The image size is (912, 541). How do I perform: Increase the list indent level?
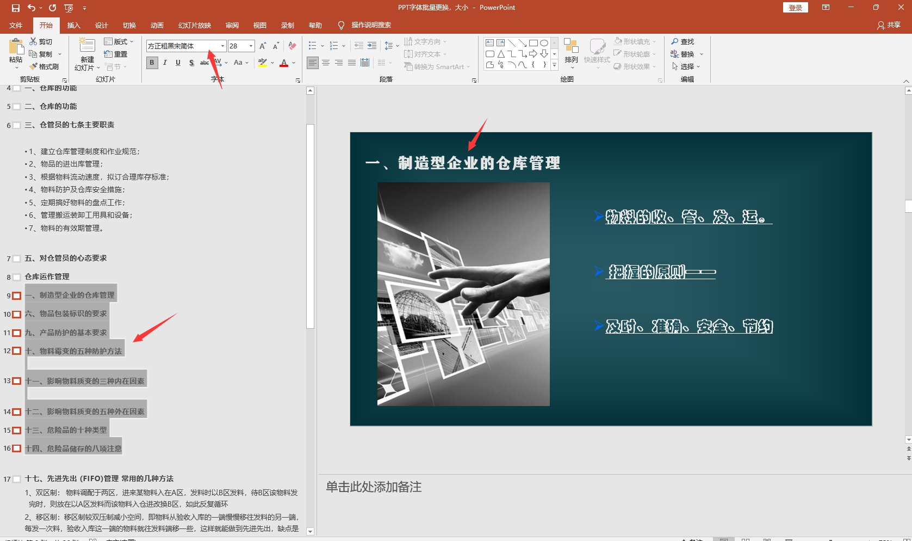pyautogui.click(x=372, y=46)
